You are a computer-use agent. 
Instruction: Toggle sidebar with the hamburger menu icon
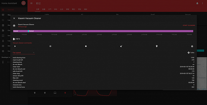point(31,3)
